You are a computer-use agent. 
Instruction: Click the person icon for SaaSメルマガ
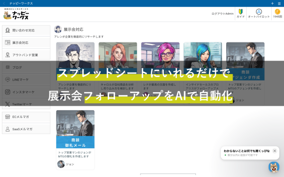click(x=8, y=129)
